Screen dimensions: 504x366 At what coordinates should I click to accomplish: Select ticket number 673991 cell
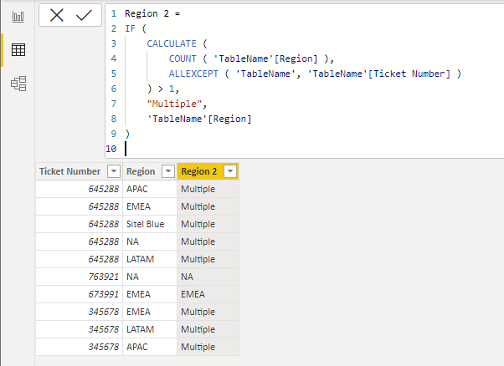coord(79,294)
